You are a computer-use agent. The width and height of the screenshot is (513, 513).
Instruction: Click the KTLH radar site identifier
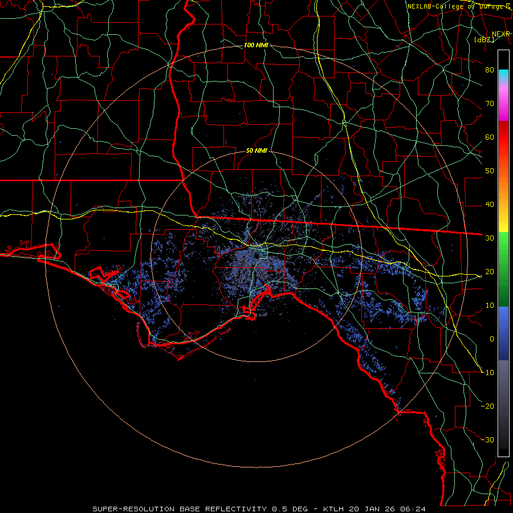click(333, 509)
